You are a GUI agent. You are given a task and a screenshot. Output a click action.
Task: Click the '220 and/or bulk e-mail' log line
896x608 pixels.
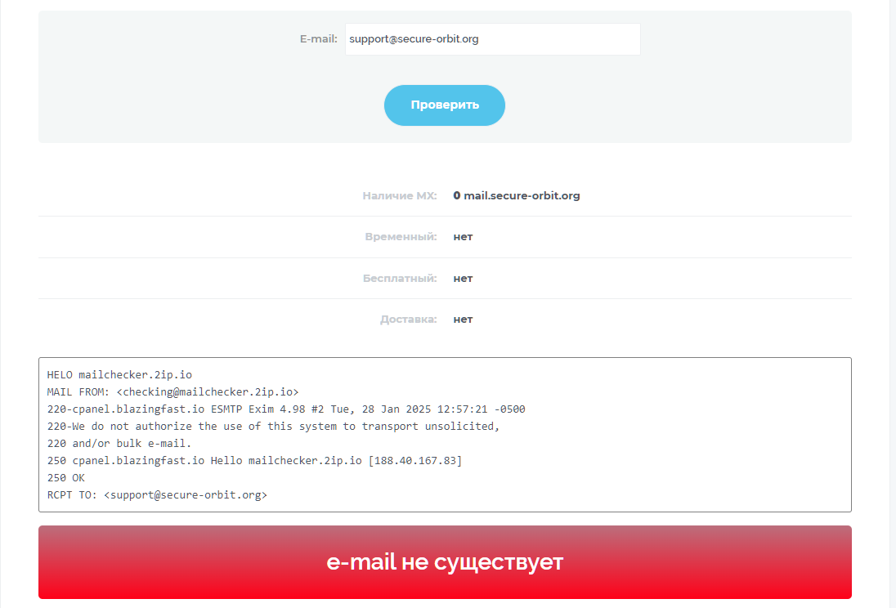tap(119, 444)
